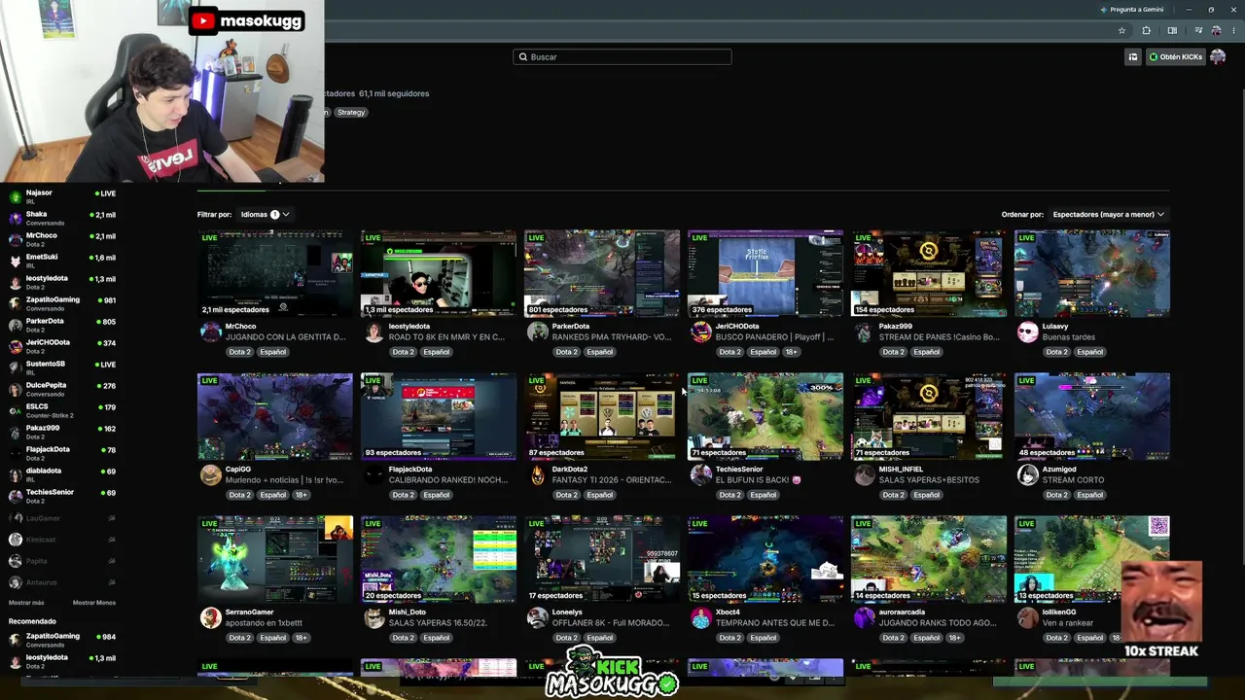Open the thumbnail showing 376 espectadores
1245x700 pixels.
click(765, 273)
